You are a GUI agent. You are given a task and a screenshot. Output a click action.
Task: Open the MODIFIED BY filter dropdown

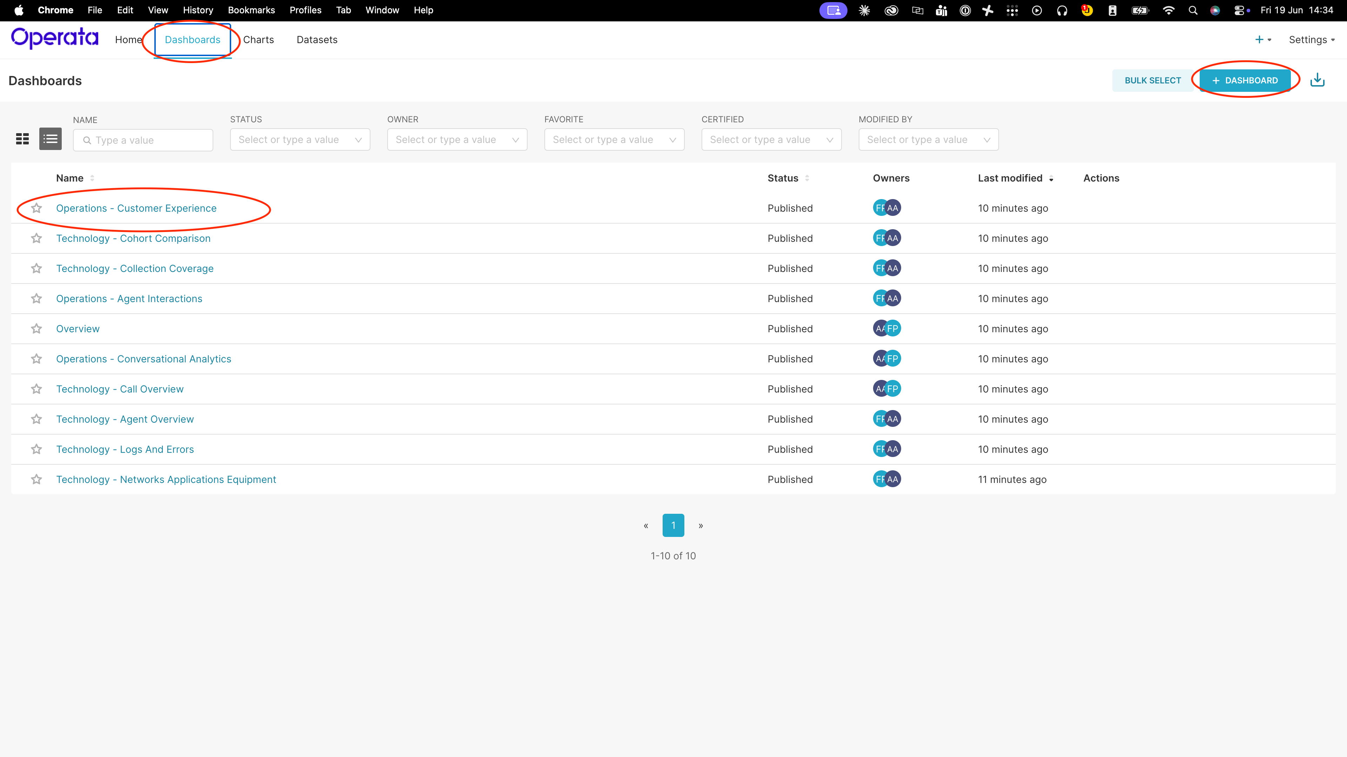tap(929, 139)
